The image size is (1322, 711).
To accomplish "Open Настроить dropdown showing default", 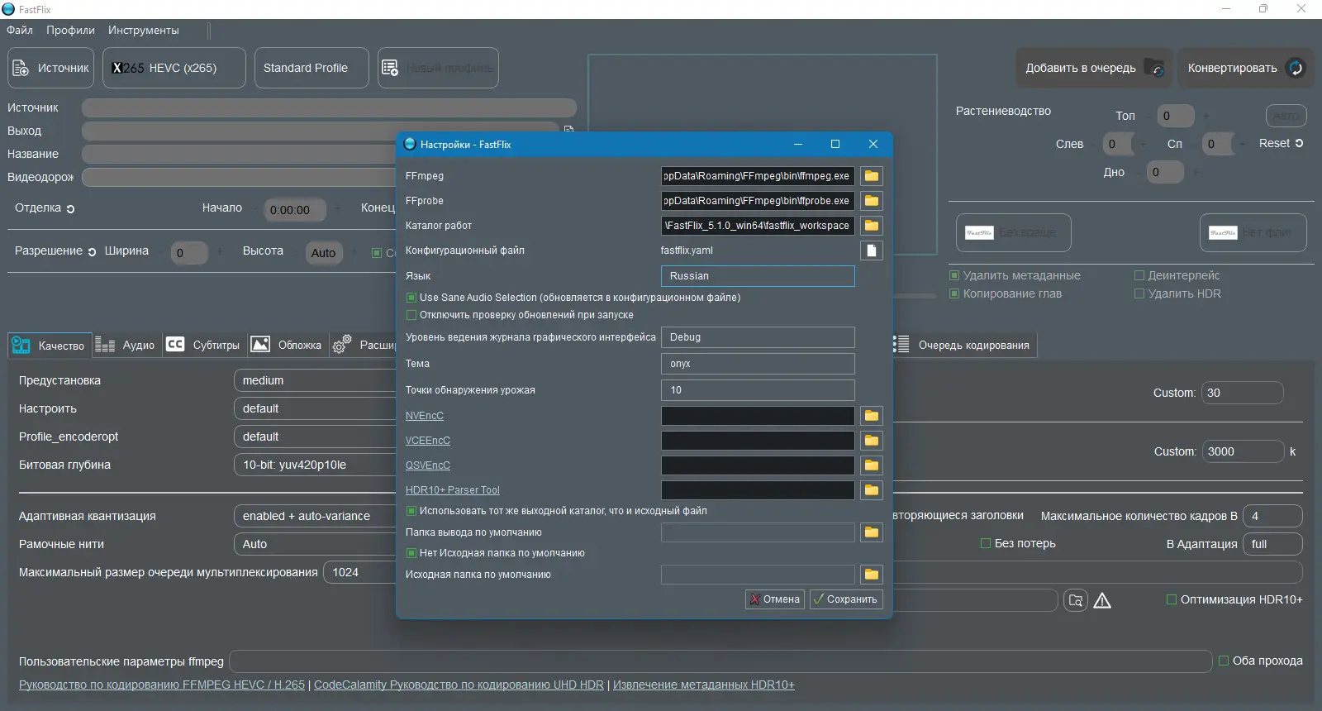I will [x=315, y=408].
